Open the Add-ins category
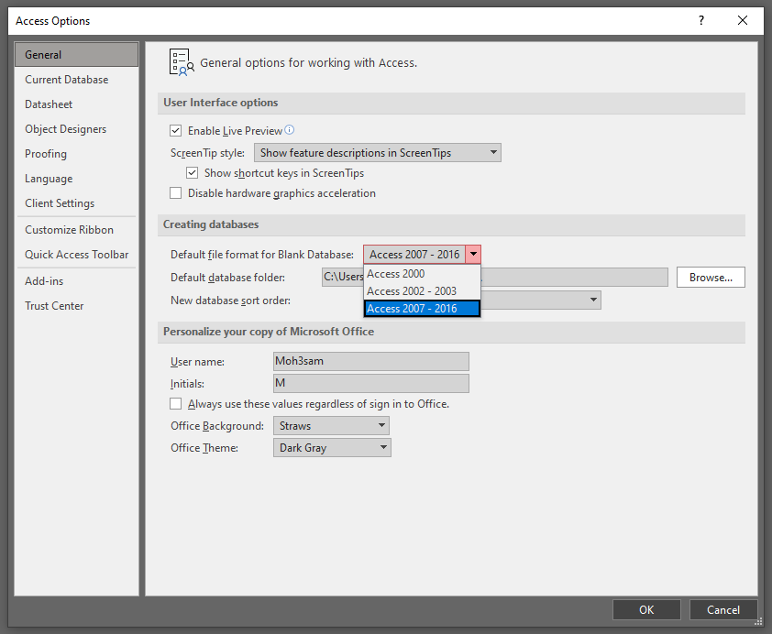The width and height of the screenshot is (772, 634). click(76, 281)
